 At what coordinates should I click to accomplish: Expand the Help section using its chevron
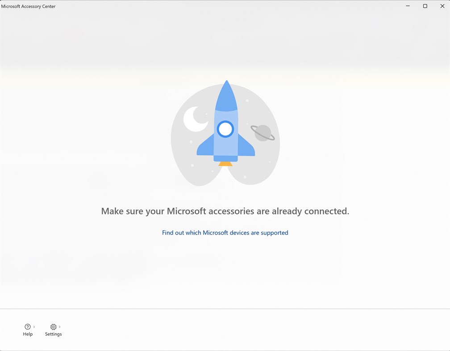coord(33,326)
